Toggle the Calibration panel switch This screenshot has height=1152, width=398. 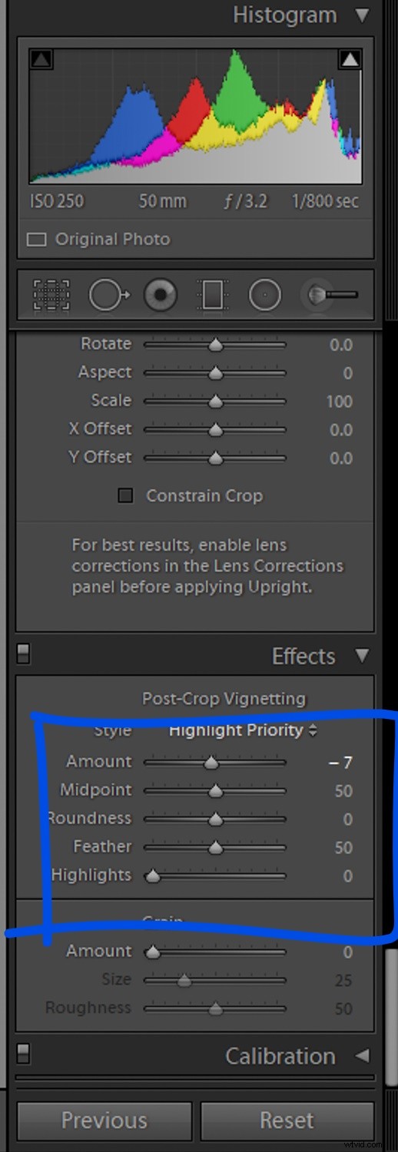tap(23, 1054)
